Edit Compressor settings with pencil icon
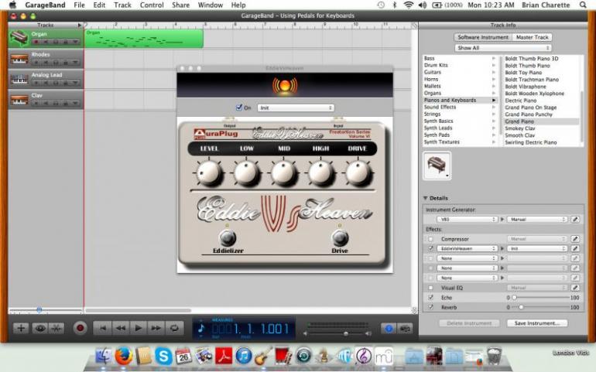The width and height of the screenshot is (596, 372). [x=575, y=239]
